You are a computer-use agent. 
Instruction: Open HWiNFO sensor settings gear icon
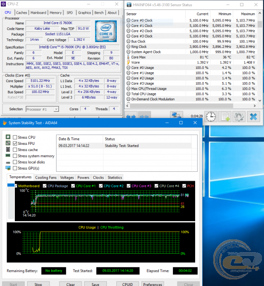pyautogui.click(x=239, y=116)
